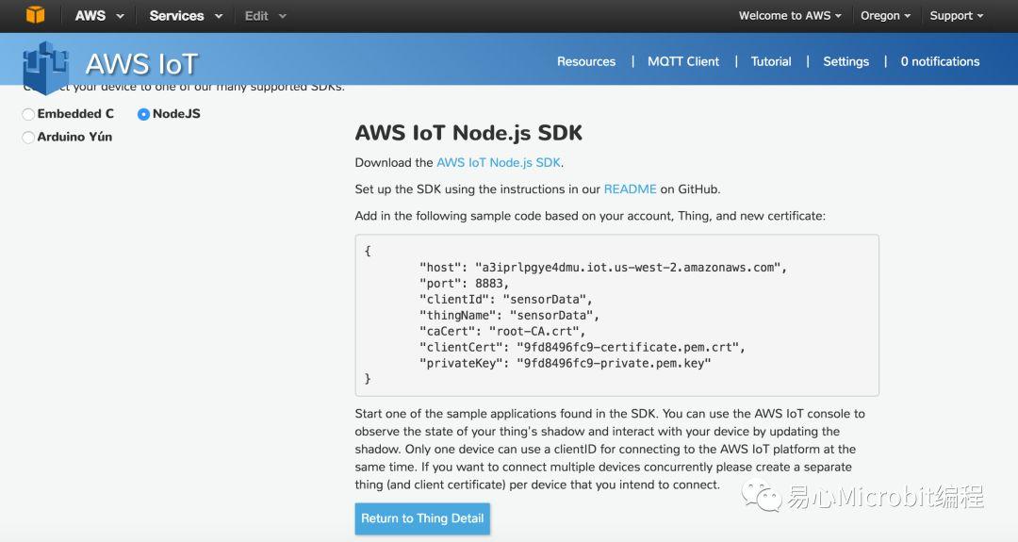The height and width of the screenshot is (542, 1018).
Task: Open the AWS IoT Node.js SDK download link
Action: coord(499,162)
